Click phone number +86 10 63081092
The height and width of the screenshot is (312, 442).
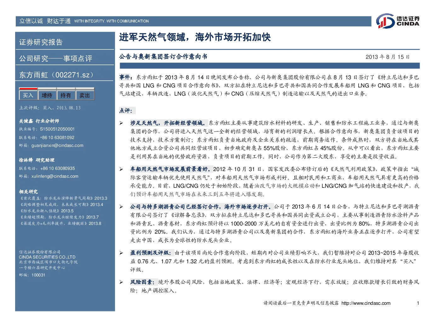pos(57,138)
